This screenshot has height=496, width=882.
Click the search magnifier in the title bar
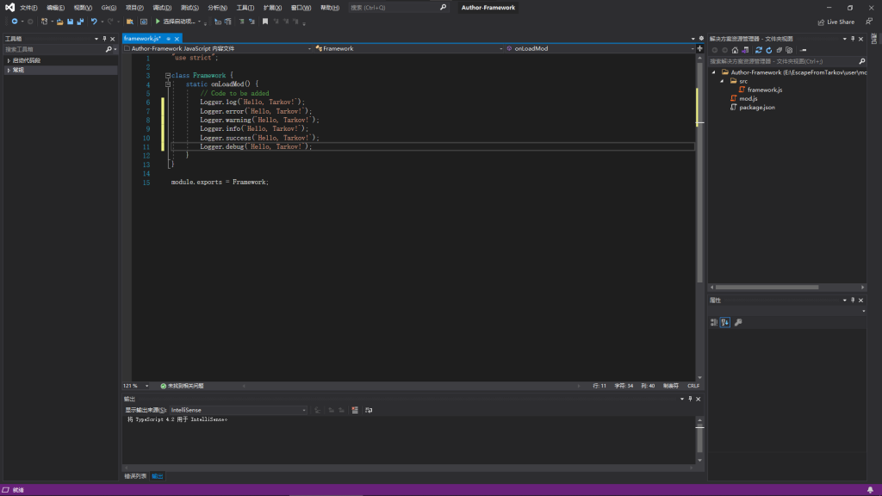point(443,7)
